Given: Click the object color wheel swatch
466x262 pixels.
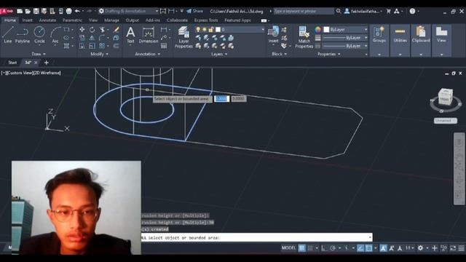Looking at the screenshot, I should tap(318, 29).
